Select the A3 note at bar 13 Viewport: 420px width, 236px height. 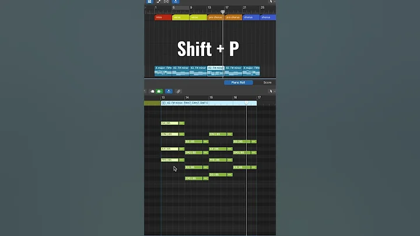click(x=170, y=149)
